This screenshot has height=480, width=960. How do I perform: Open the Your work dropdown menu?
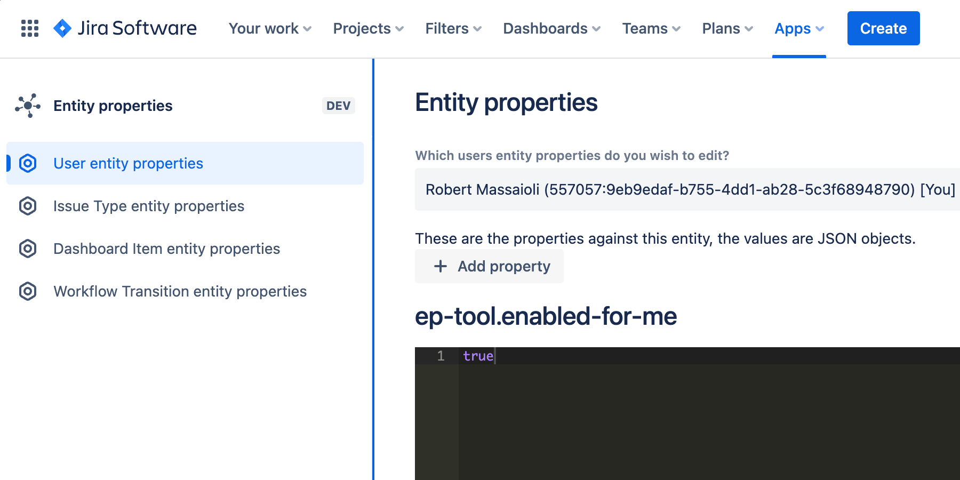click(270, 28)
